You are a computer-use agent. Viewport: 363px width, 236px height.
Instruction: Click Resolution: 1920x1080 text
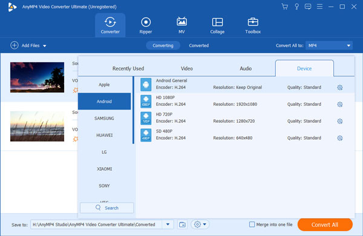[x=235, y=104]
